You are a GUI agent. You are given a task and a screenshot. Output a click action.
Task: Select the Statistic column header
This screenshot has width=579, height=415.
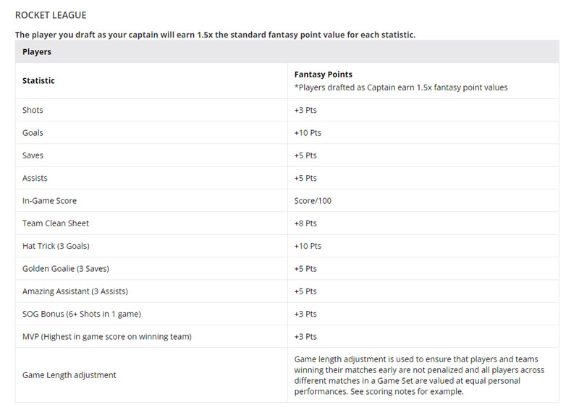[38, 81]
